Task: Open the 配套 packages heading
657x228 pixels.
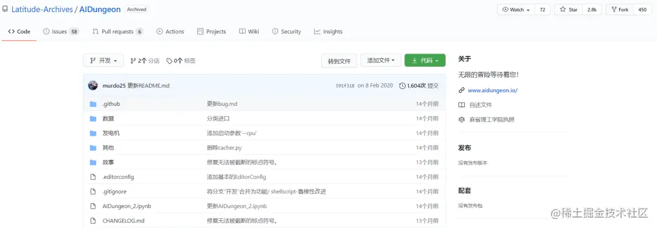Action: tap(464, 191)
